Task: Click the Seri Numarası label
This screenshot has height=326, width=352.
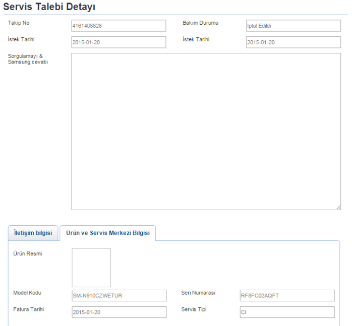Action: [x=198, y=293]
